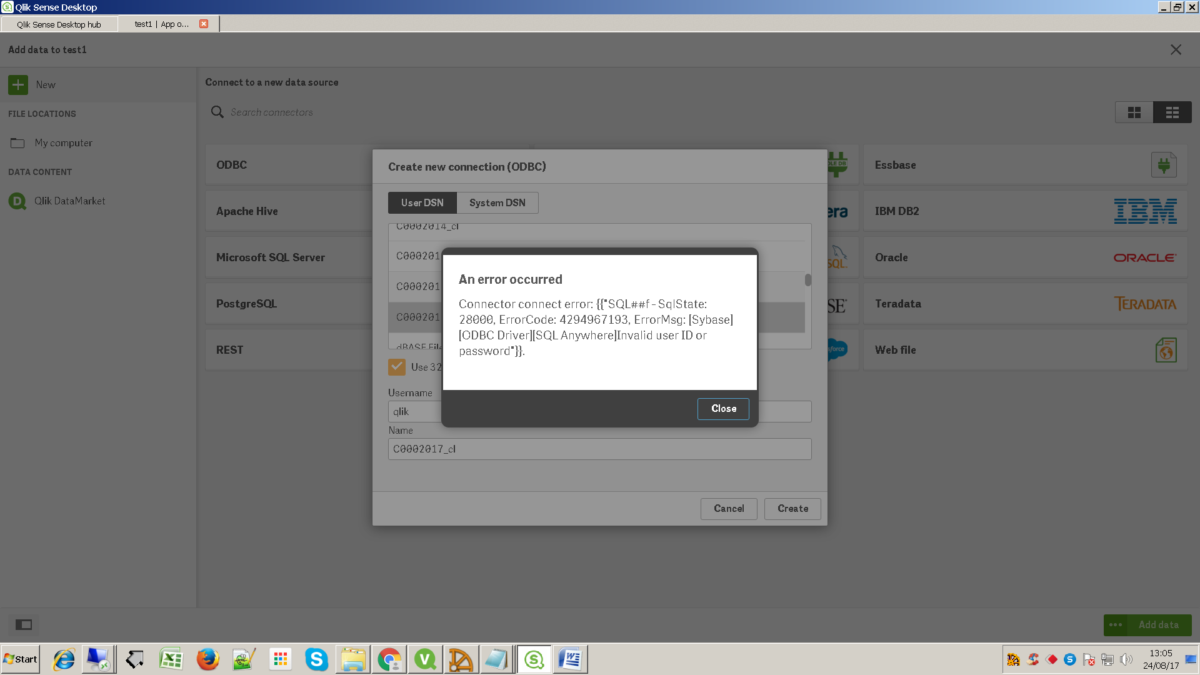Open the orange wheel taskbar application
Screen dimensions: 1200x675
[x=461, y=659]
